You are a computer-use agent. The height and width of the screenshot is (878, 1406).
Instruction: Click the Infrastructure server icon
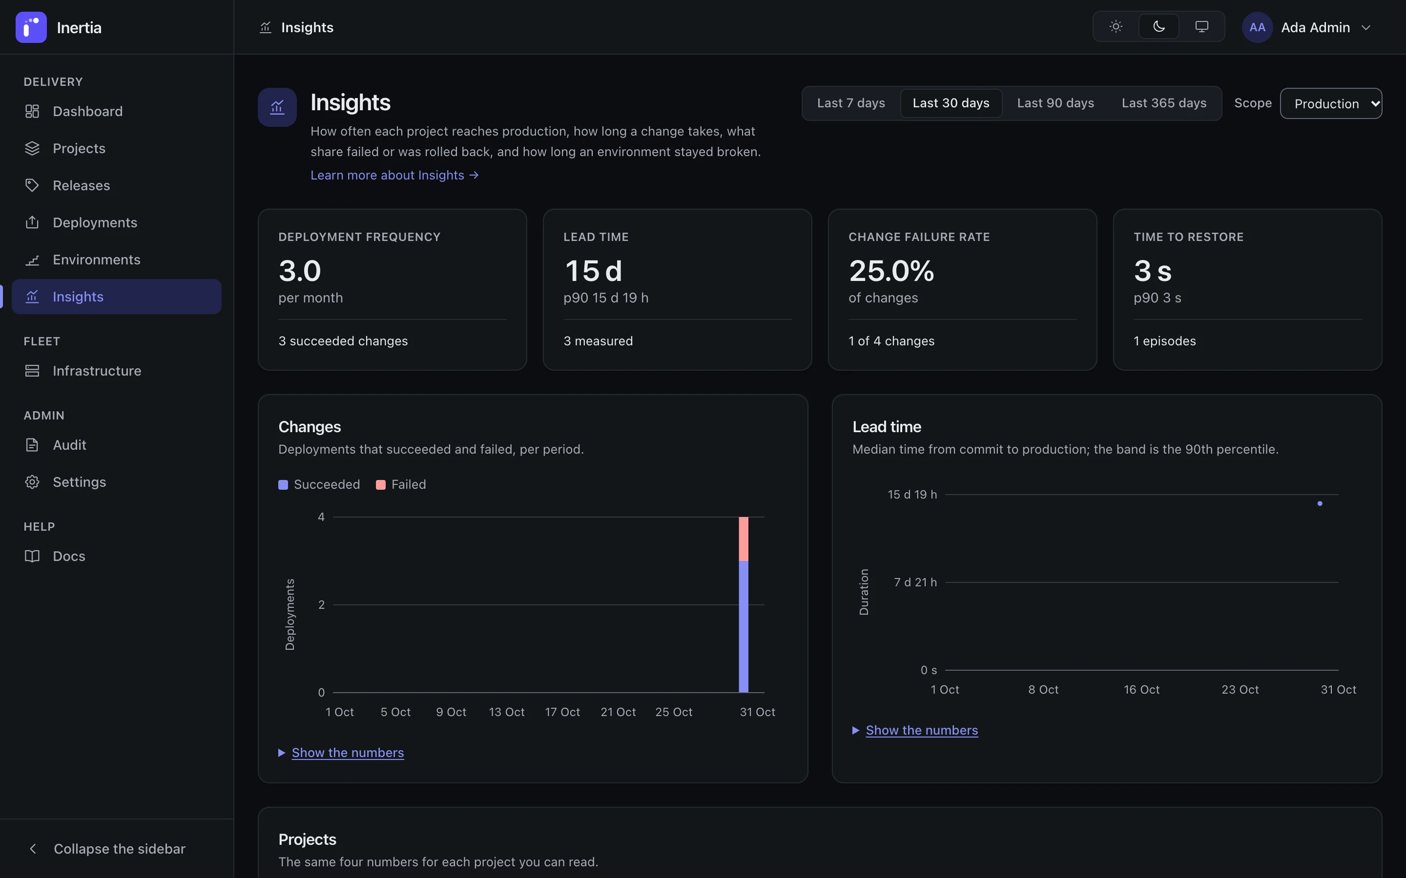[x=32, y=371]
